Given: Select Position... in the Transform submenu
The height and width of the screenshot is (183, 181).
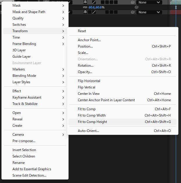Looking at the screenshot, I should (123, 46).
